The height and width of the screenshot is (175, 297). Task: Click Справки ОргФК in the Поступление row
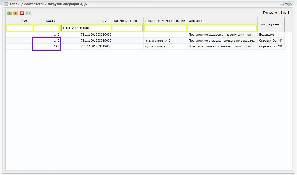click(x=271, y=41)
